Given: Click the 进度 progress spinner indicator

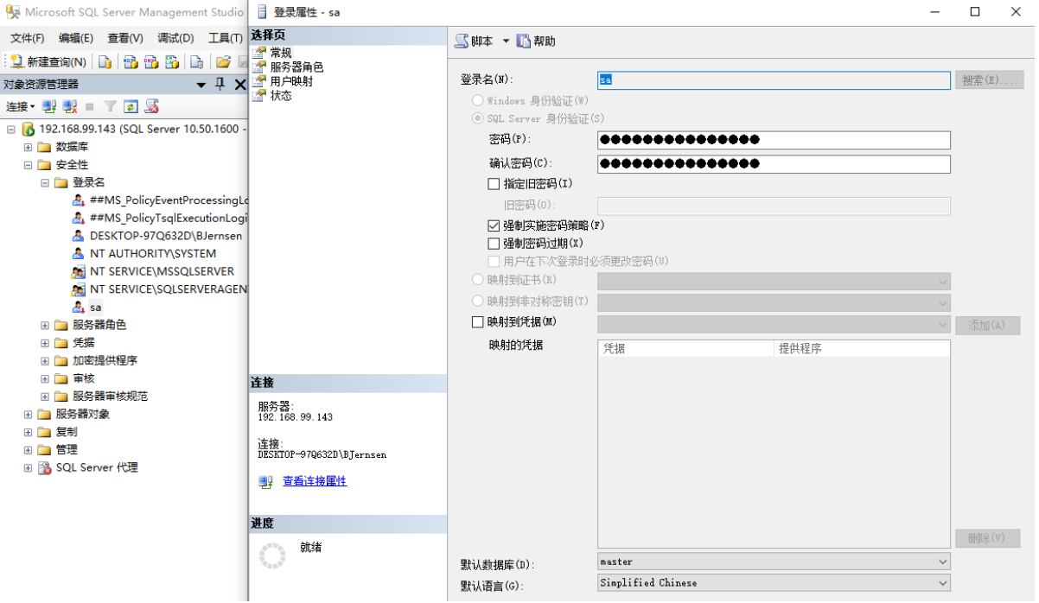Looking at the screenshot, I should click(x=272, y=556).
